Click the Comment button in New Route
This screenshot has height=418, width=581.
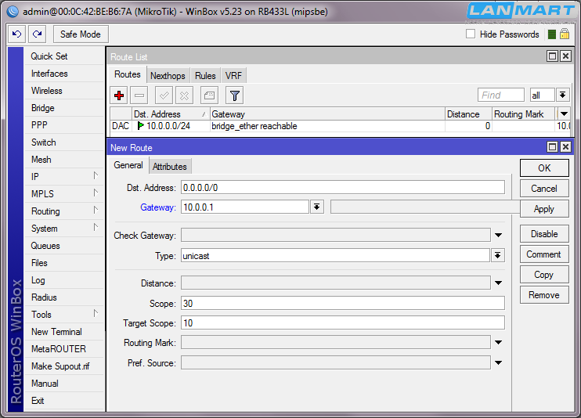point(544,254)
